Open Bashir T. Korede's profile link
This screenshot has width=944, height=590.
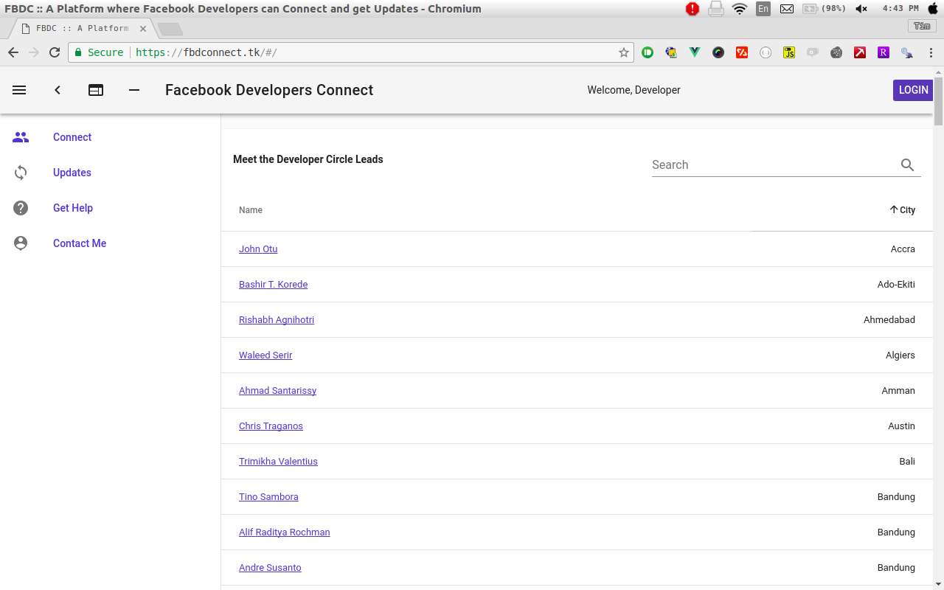(273, 285)
